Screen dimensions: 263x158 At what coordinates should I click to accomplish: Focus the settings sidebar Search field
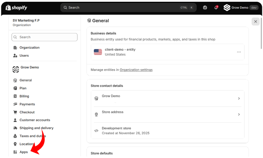click(45, 37)
